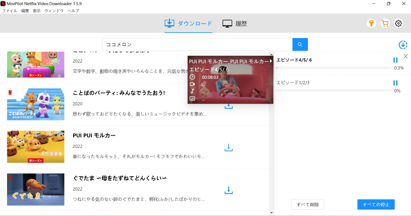Click the popup preview arrow beside PUI PUI モルカー title
411x216 pixels.
(x=271, y=61)
